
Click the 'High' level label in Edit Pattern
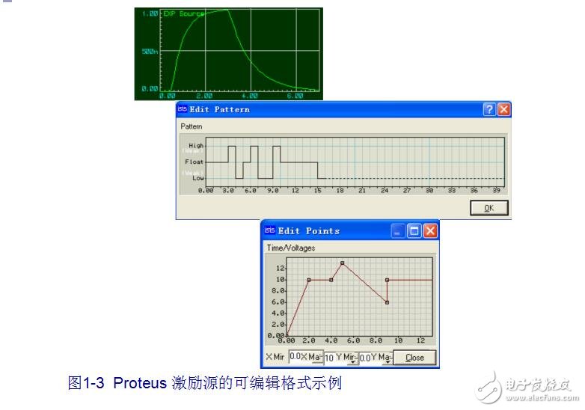[196, 145]
